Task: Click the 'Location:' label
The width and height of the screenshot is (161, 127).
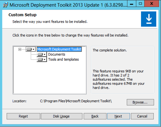Action: click(x=19, y=101)
